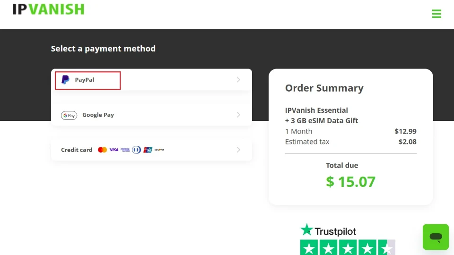Viewport: 454px width, 255px height.
Task: Open the live chat widget
Action: 436,237
